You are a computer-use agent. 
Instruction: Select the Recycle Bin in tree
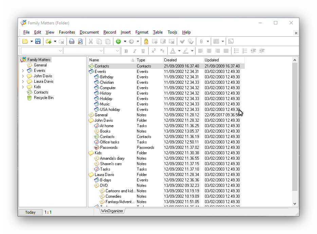click(x=43, y=98)
